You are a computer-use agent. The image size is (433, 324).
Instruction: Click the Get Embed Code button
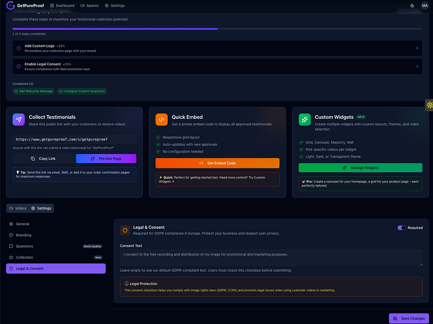click(x=217, y=163)
